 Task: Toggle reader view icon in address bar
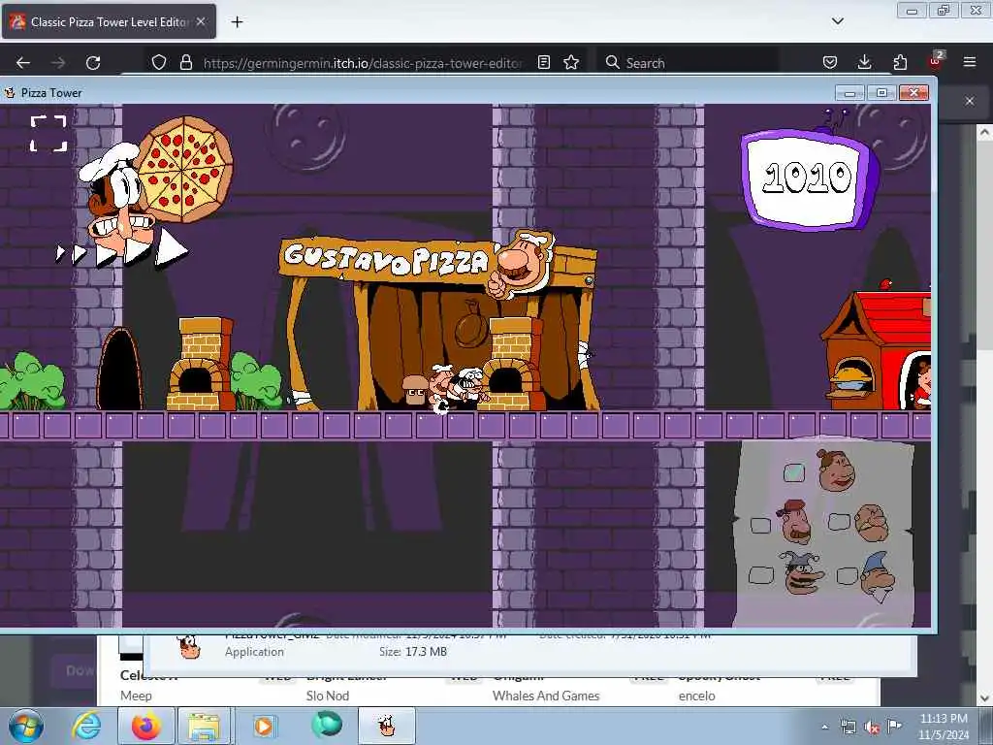point(543,62)
